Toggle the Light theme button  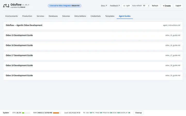point(126,6)
